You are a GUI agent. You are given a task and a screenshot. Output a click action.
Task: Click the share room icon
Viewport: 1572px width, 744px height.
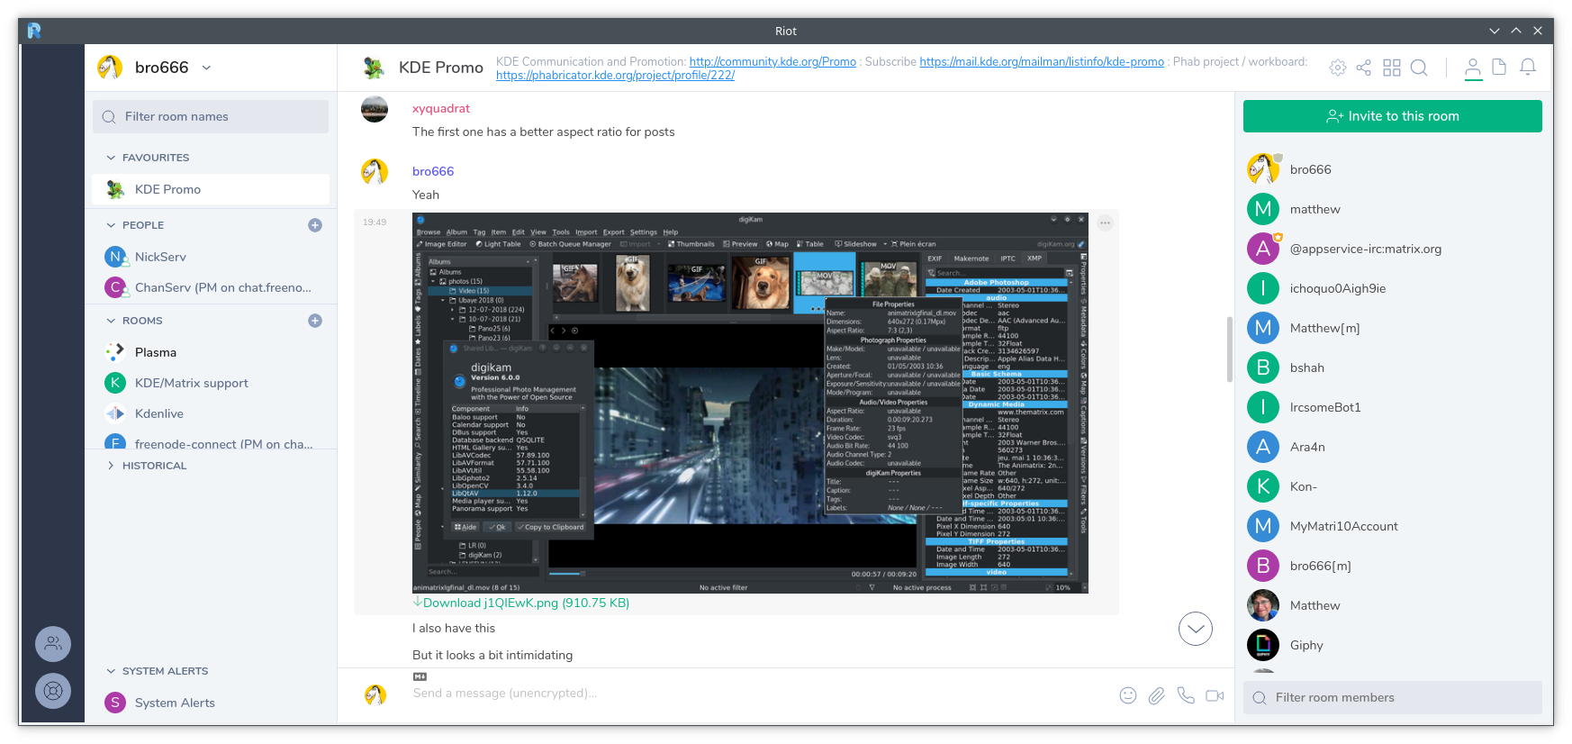pos(1364,68)
